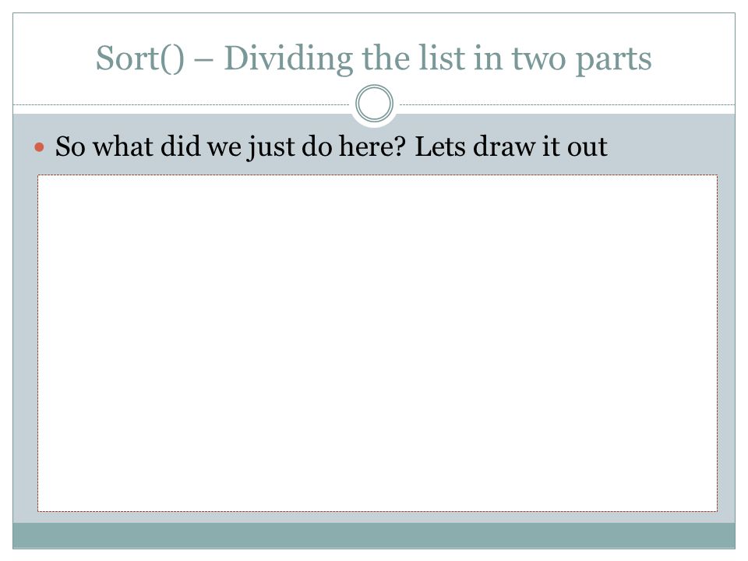
Task: Click the word 'what' in the bullet text
Action: 123,146
